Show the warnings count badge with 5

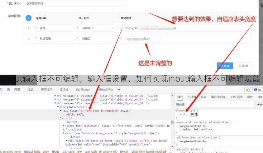point(248,90)
